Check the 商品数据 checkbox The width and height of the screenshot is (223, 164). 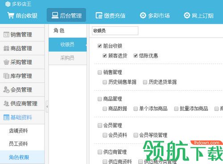105,109
